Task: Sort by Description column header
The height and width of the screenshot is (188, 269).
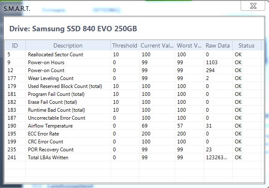Action: tap(68, 45)
